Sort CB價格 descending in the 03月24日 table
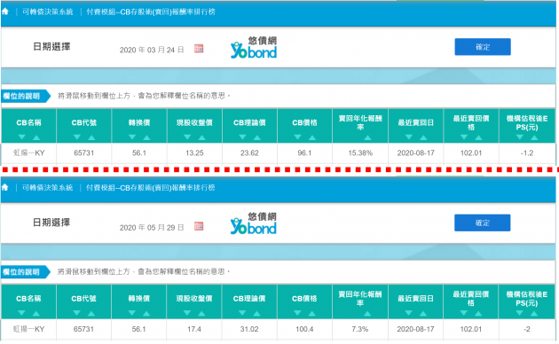 point(298,137)
